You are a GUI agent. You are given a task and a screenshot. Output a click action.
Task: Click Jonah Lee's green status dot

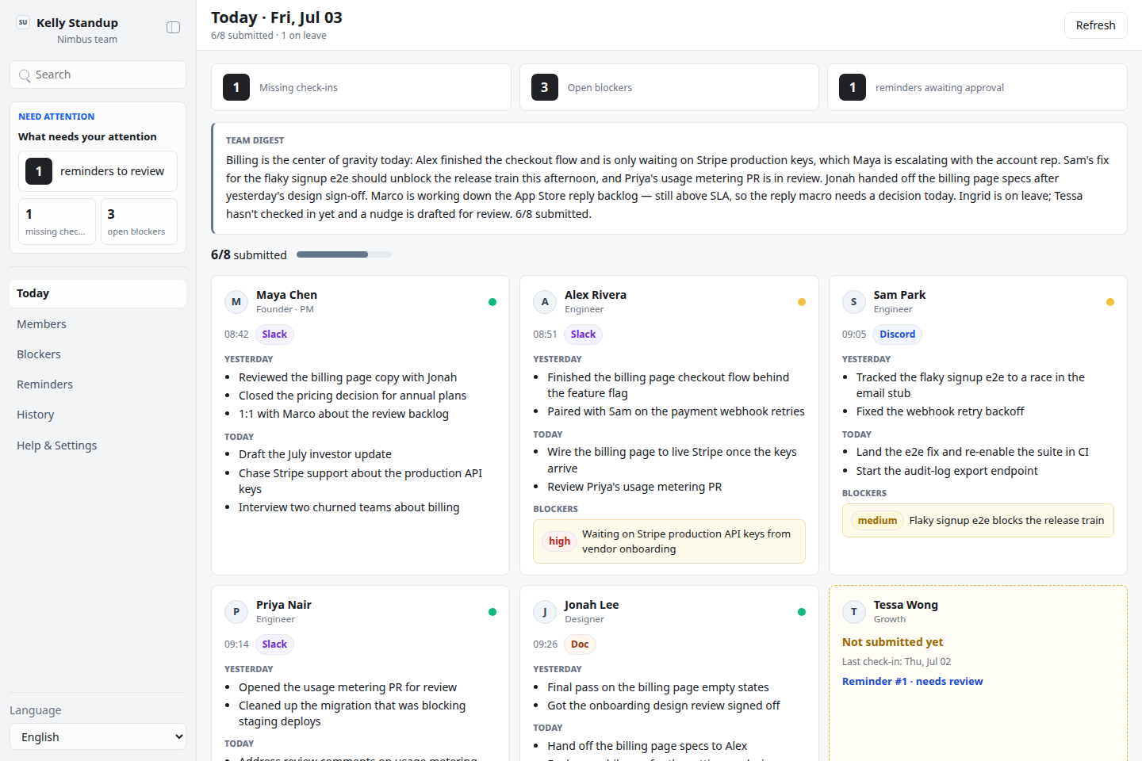point(802,612)
